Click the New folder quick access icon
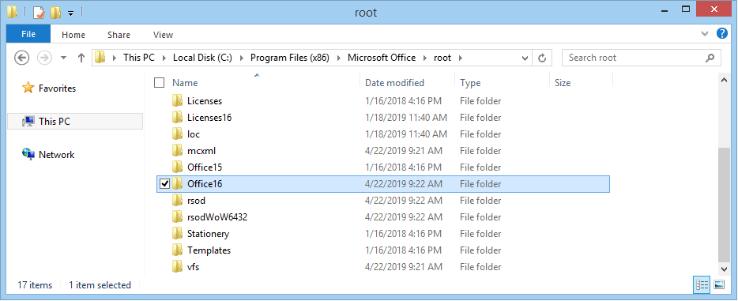Screen dimensions: 738x301 click(55, 13)
